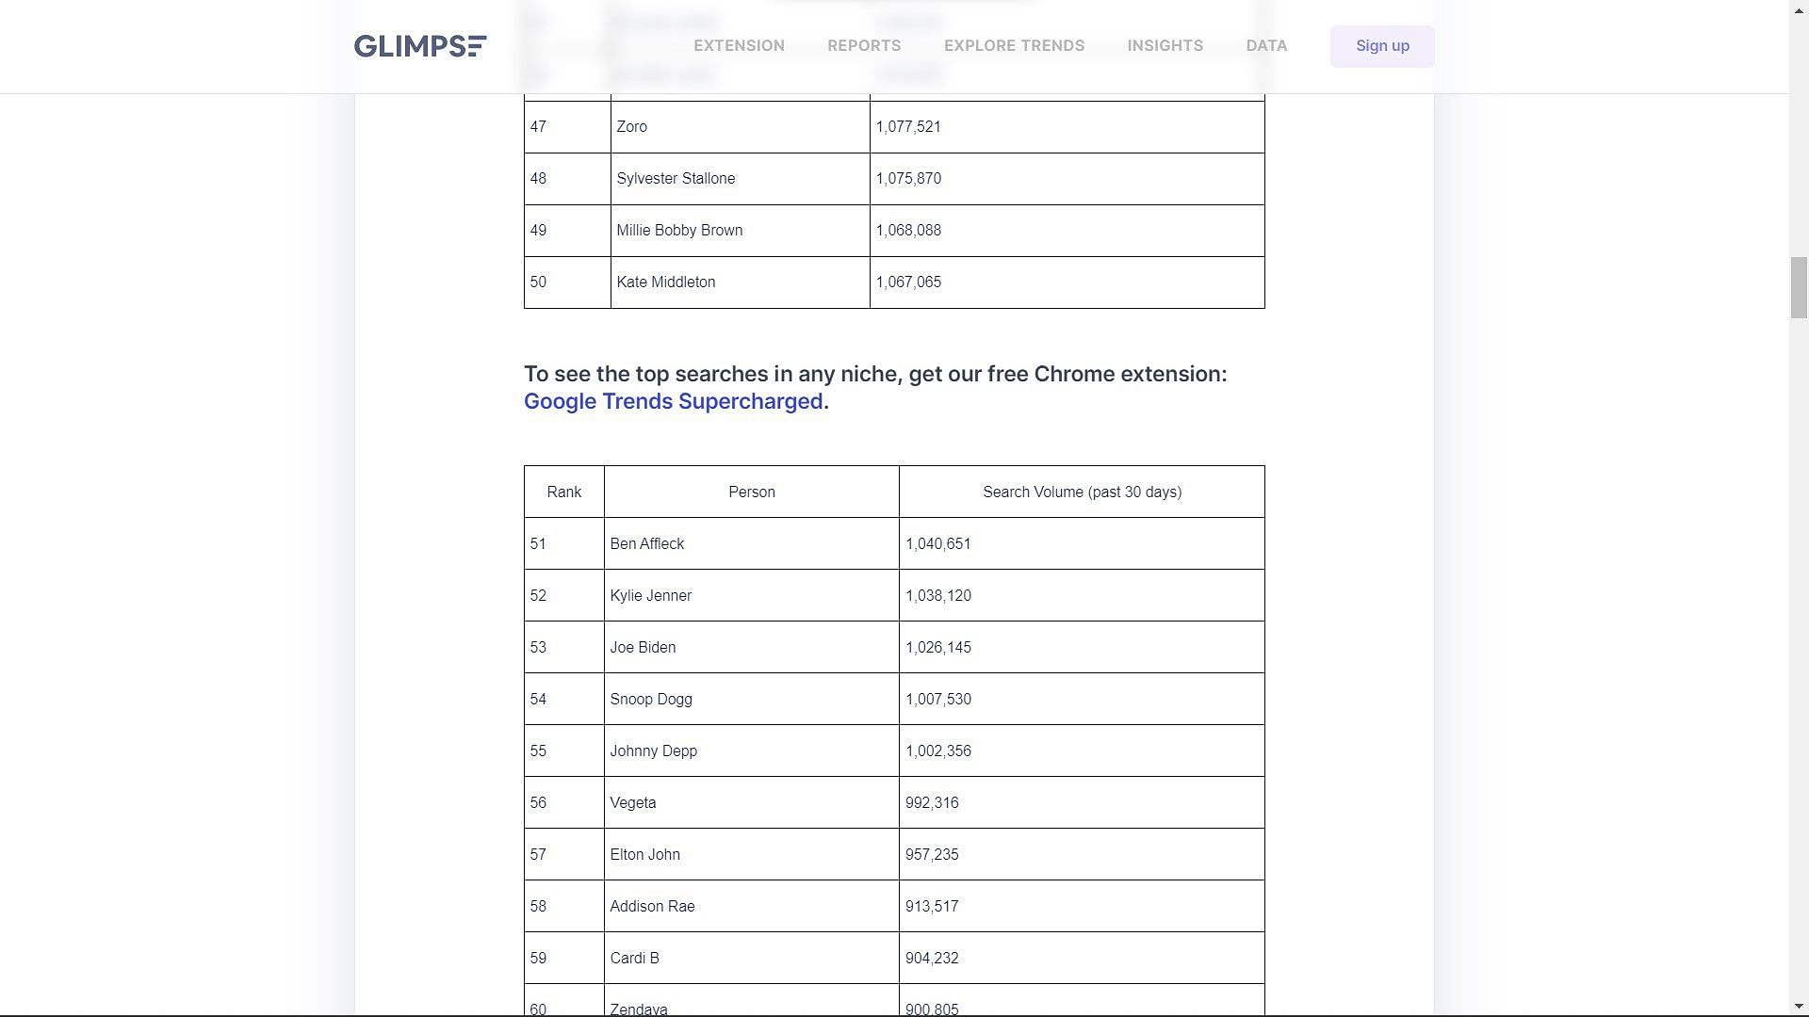1809x1017 pixels.
Task: Click rank number 52
Action: 538,595
